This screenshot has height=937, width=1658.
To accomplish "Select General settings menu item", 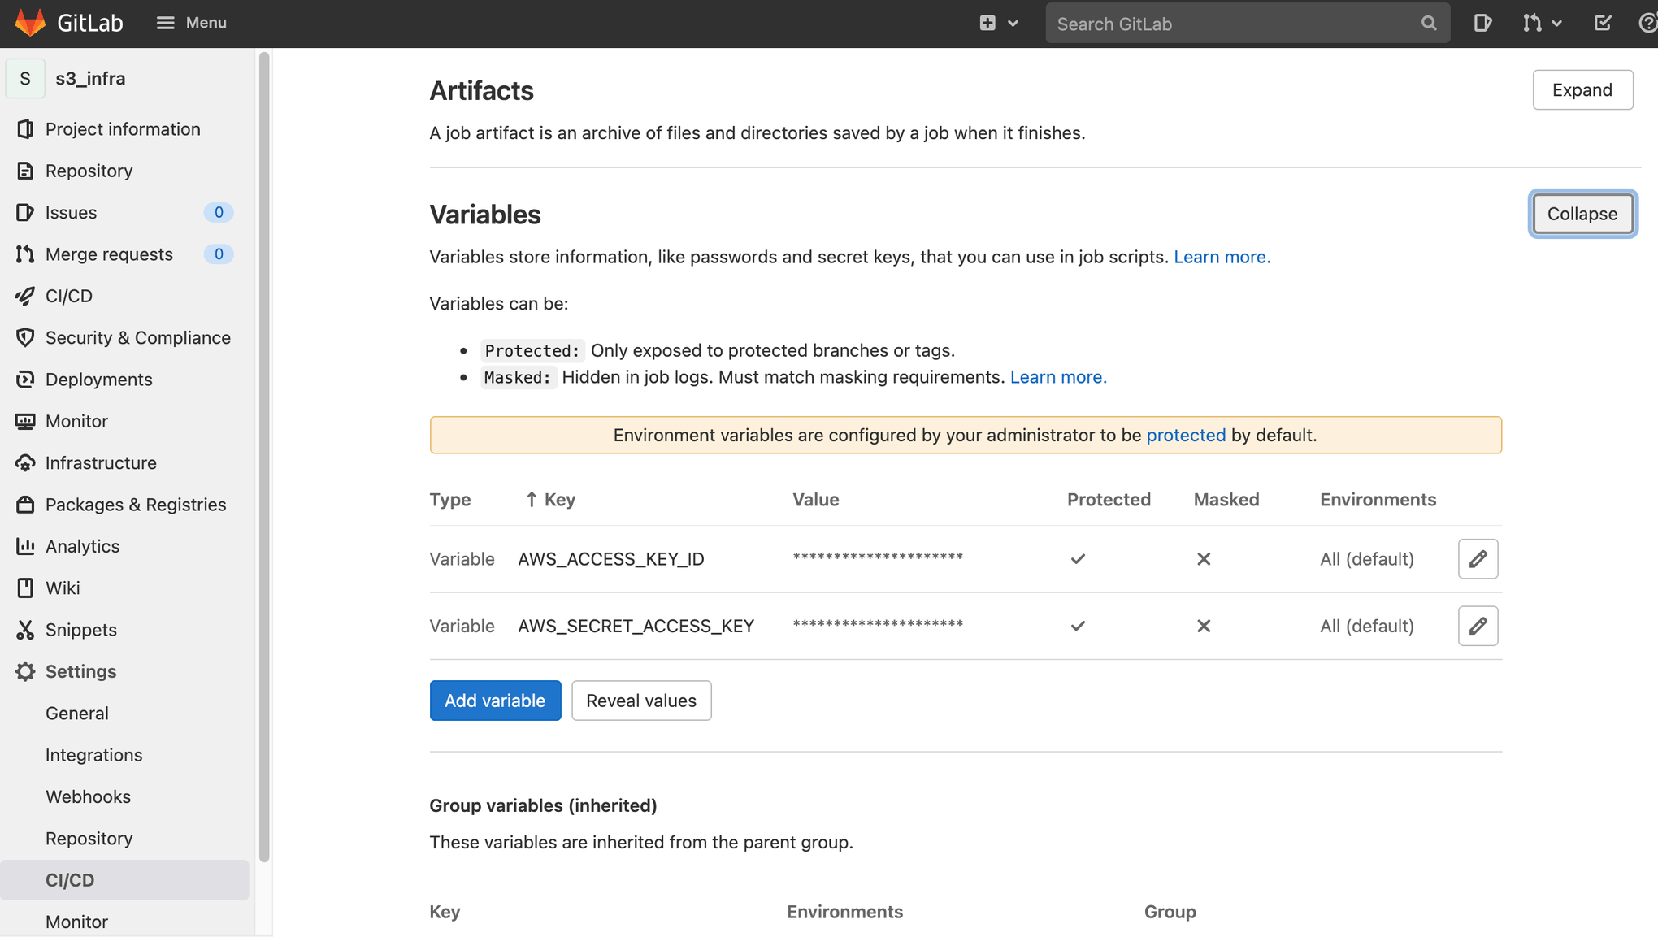I will 76,713.
